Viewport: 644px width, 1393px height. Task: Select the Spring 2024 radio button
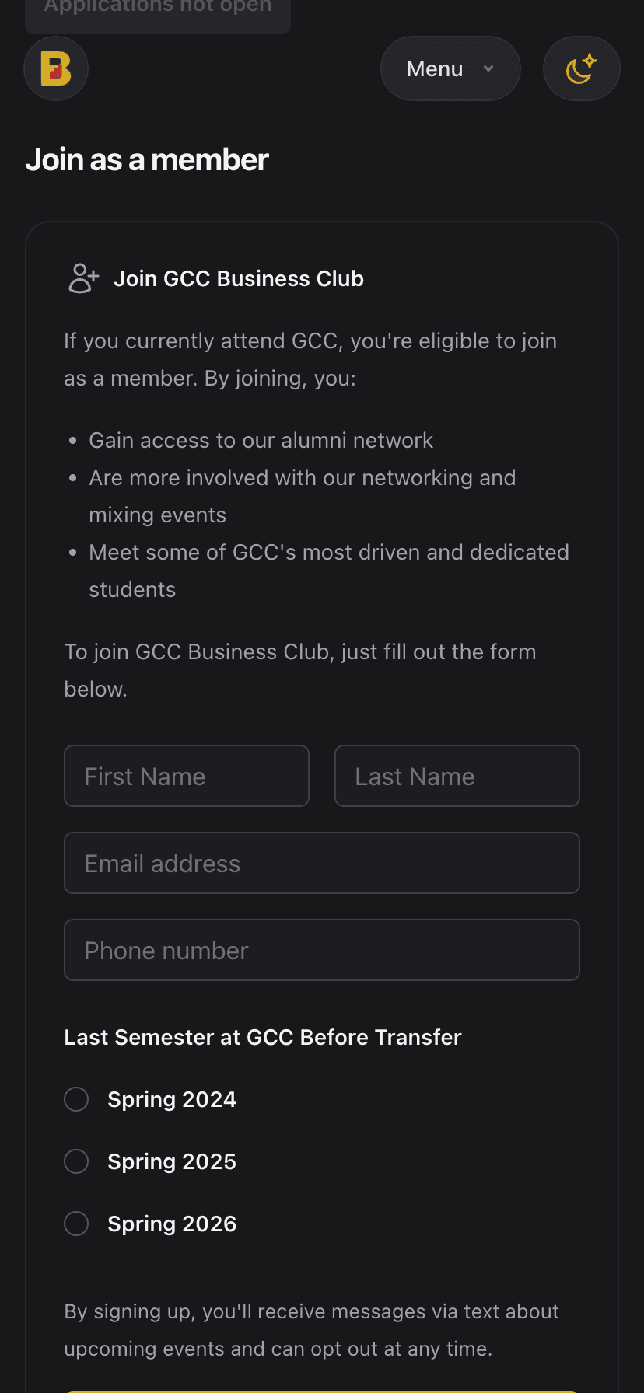point(76,1099)
